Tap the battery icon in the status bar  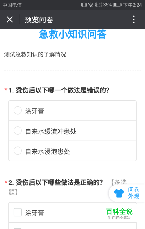(117, 5)
